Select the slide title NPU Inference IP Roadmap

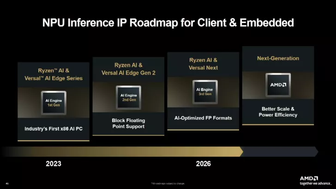pos(168,23)
